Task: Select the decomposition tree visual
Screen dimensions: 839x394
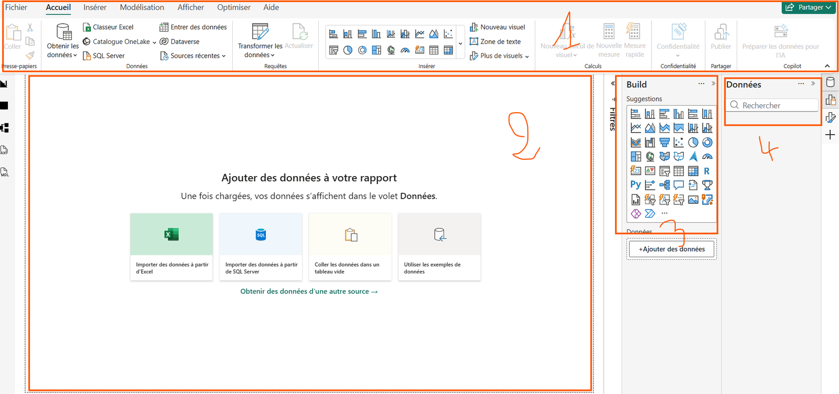Action: (664, 184)
